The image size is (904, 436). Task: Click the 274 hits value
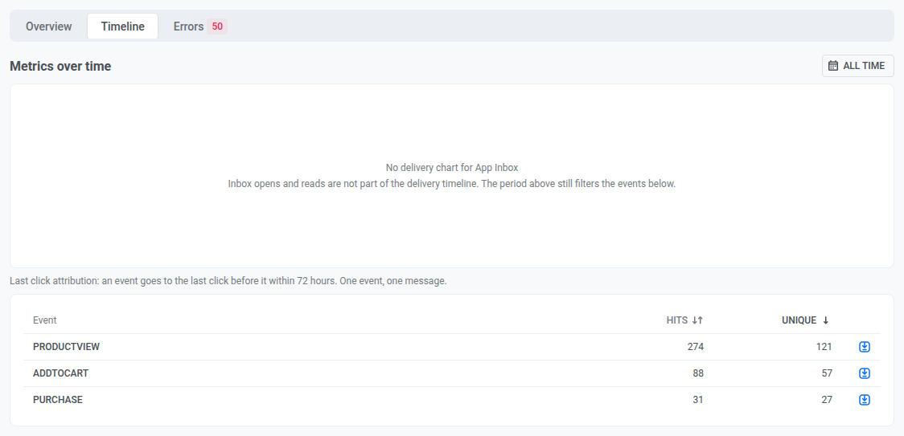click(x=696, y=347)
